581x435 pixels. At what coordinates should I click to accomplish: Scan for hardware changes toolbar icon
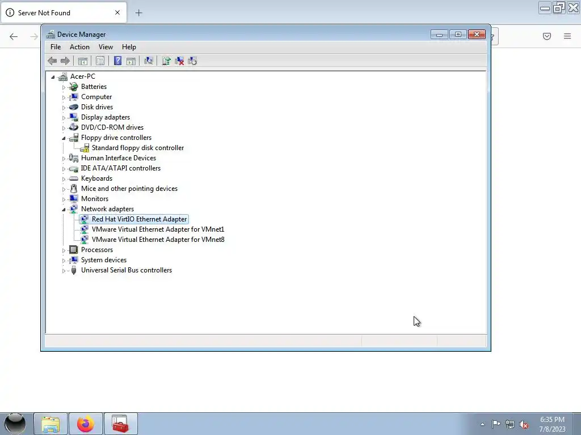(x=149, y=61)
